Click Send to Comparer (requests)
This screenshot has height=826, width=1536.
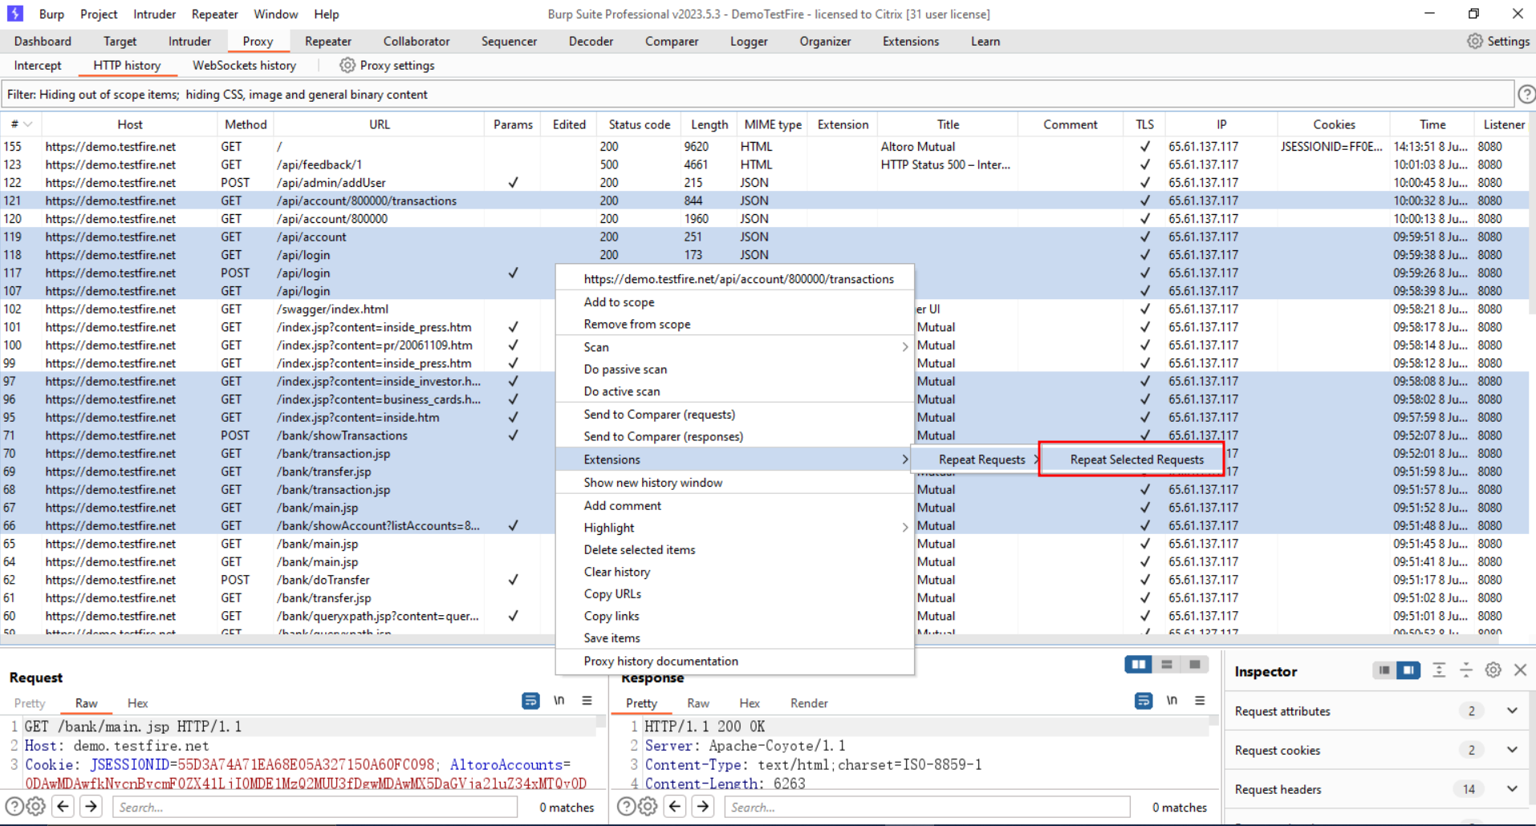(659, 415)
